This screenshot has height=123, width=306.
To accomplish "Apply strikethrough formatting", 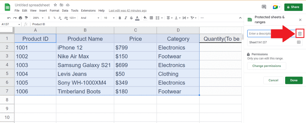I will [131, 18].
